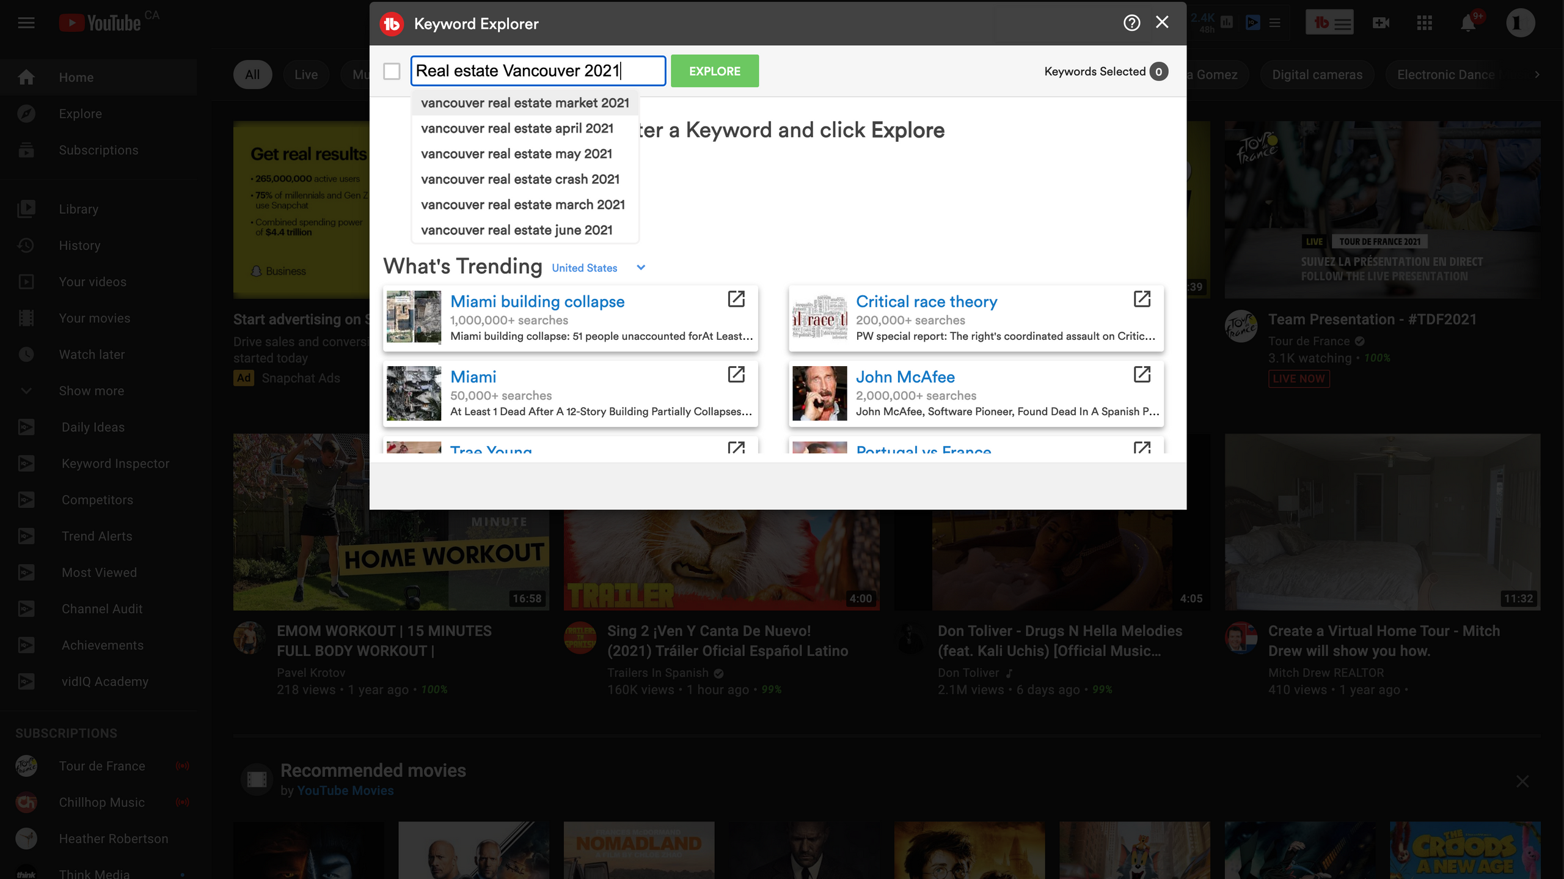The height and width of the screenshot is (879, 1564).
Task: Click external-link icon on Miami building collapse card
Action: pos(736,299)
